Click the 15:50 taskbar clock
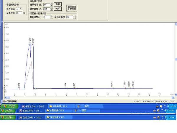The image size is (177, 133). pos(171,111)
